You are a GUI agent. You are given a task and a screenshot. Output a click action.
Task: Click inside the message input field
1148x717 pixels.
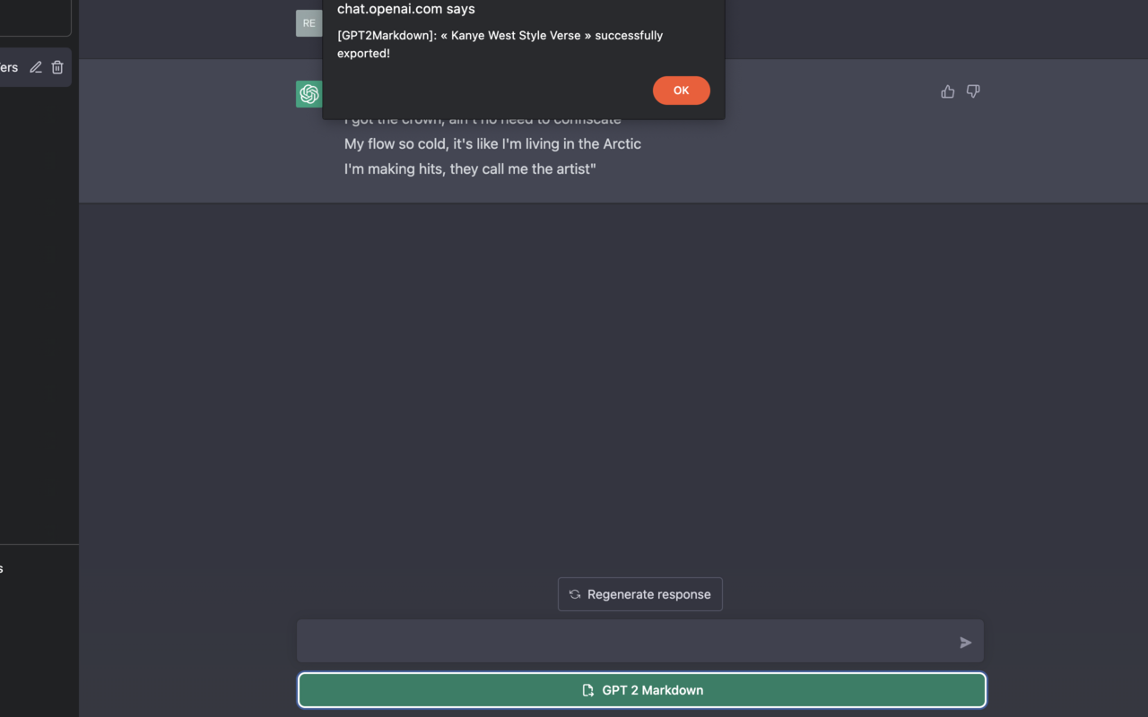click(x=628, y=641)
